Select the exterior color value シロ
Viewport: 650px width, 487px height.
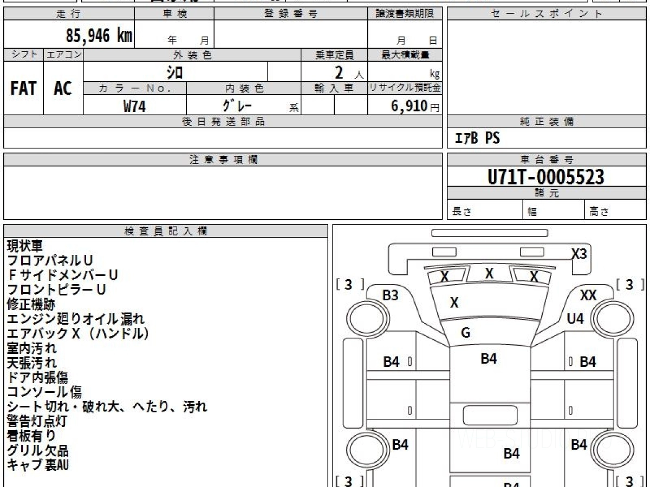[174, 72]
